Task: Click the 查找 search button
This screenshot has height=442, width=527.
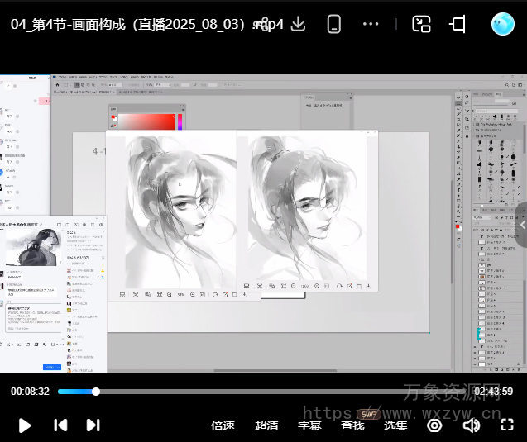Action: pos(352,425)
